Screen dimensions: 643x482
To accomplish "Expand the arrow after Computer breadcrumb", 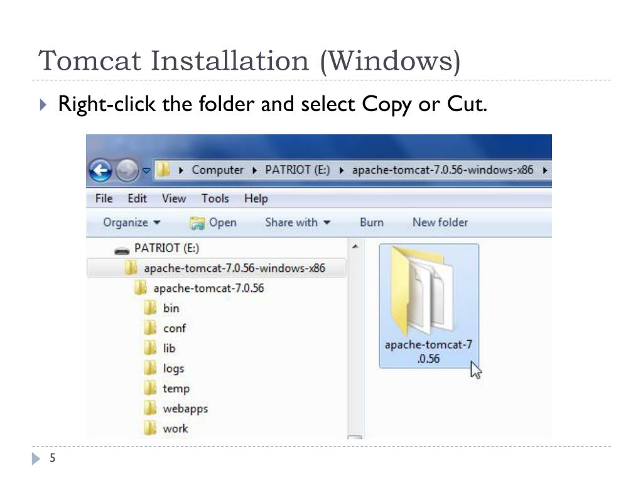I will click(x=254, y=170).
